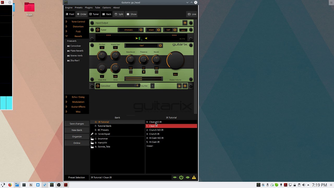This screenshot has width=334, height=188.
Task: Open the Convolver preset icon
Action: (185, 86)
